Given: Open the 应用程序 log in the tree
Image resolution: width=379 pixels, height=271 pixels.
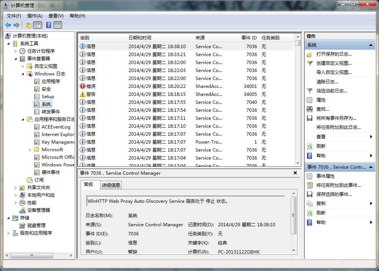Looking at the screenshot, I should (50, 81).
